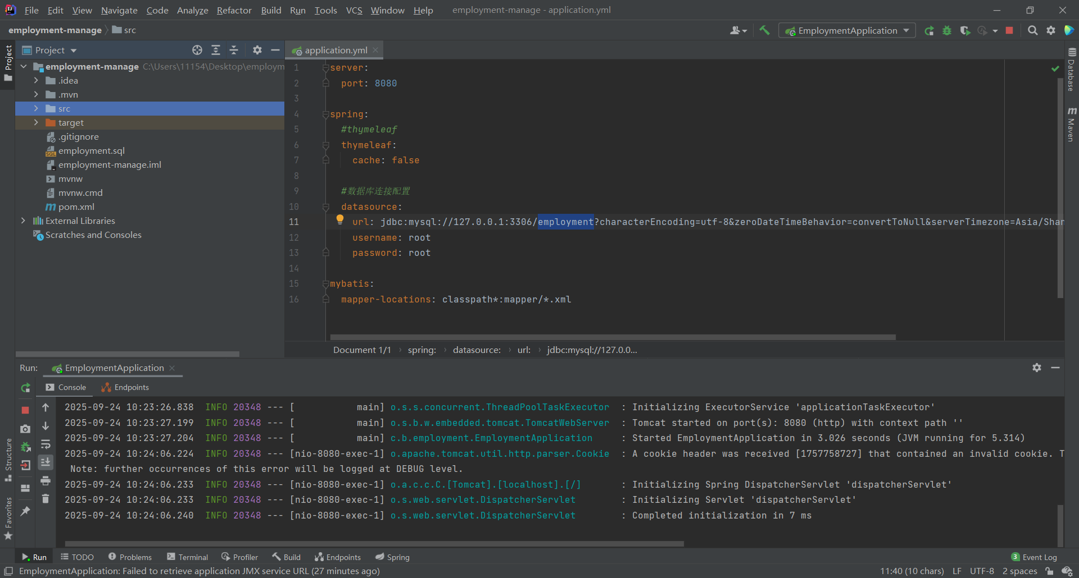This screenshot has height=578, width=1079.
Task: Rerun application in Run panel
Action: 25,388
